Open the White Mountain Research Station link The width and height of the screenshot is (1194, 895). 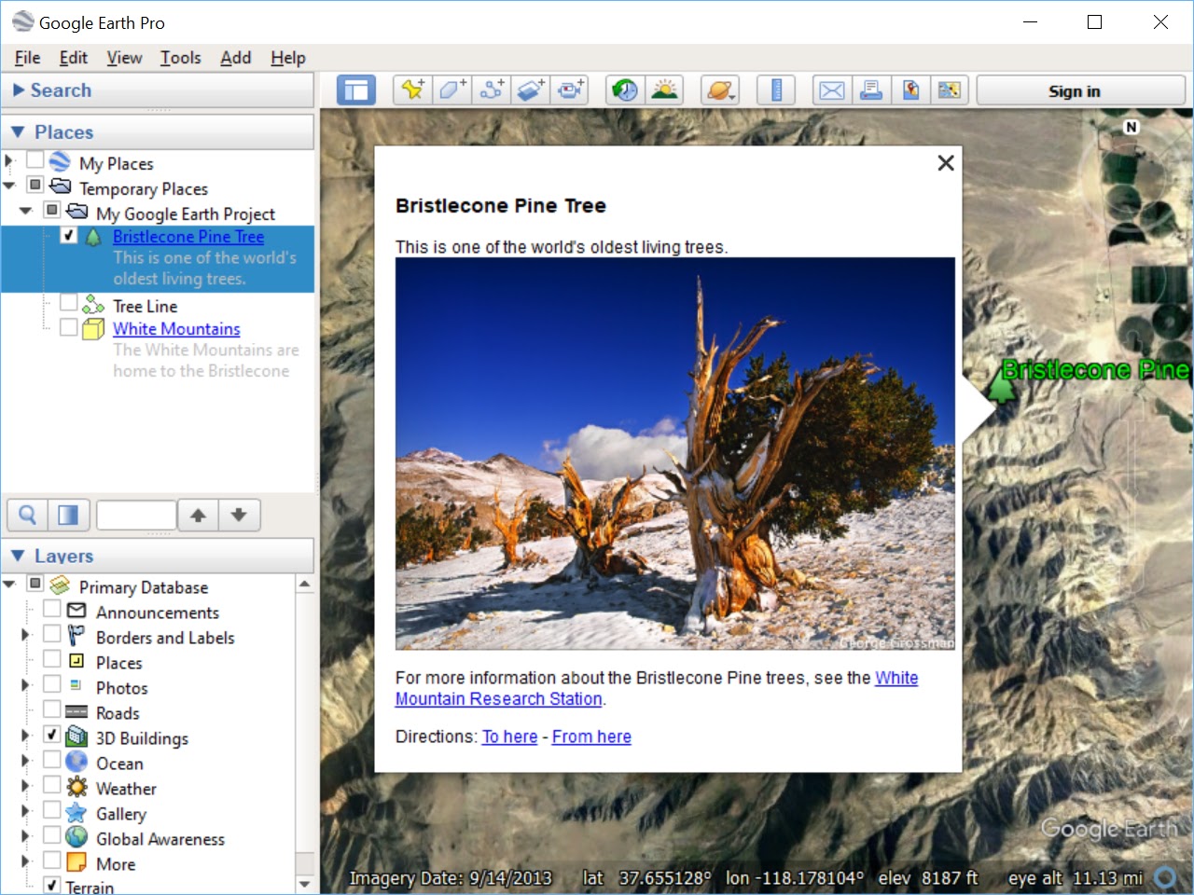coord(499,698)
